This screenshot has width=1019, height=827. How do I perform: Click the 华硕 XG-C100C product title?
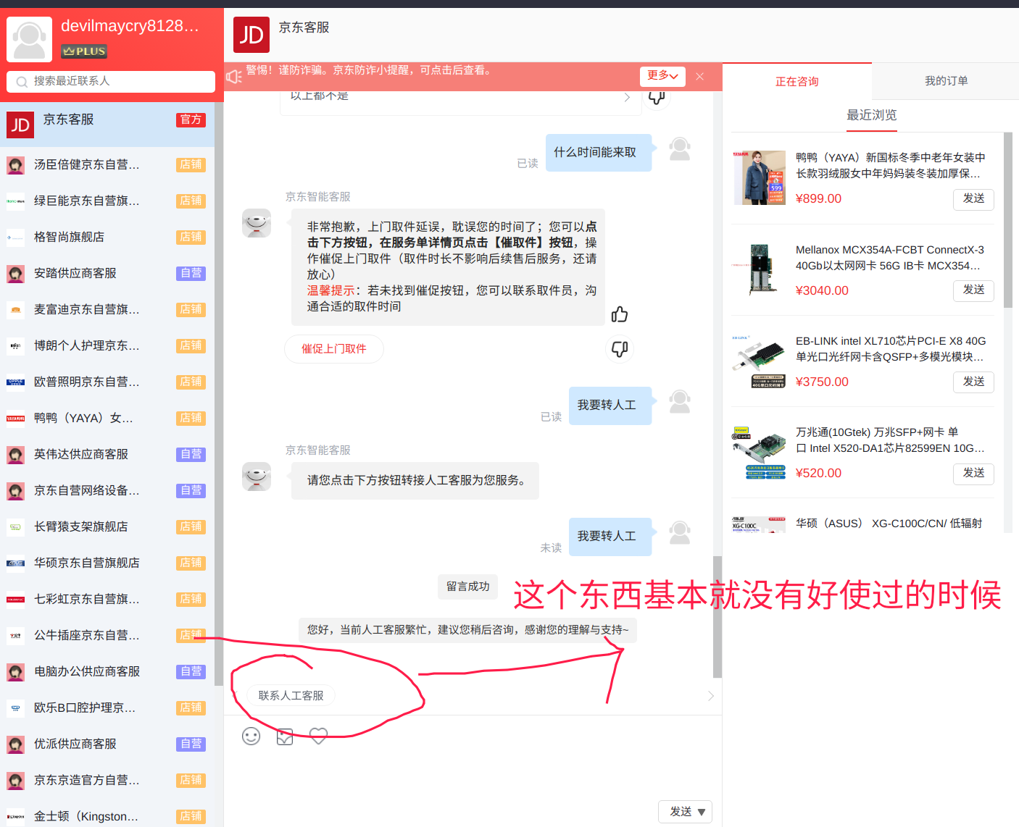(x=889, y=524)
